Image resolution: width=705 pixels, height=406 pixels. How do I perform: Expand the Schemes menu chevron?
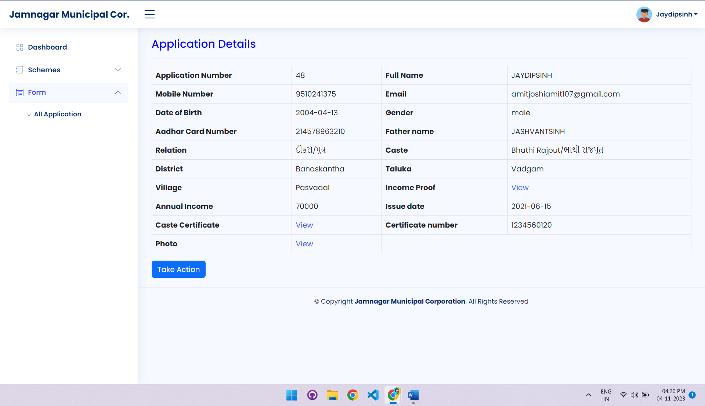[118, 70]
